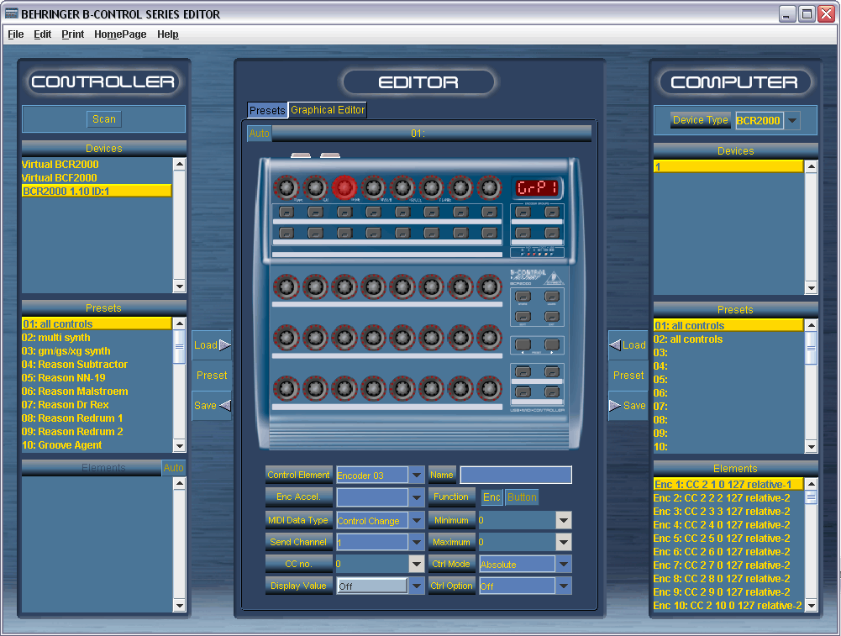This screenshot has width=841, height=636.
Task: Click the Exit button on the device graphic
Action: pyautogui.click(x=552, y=317)
